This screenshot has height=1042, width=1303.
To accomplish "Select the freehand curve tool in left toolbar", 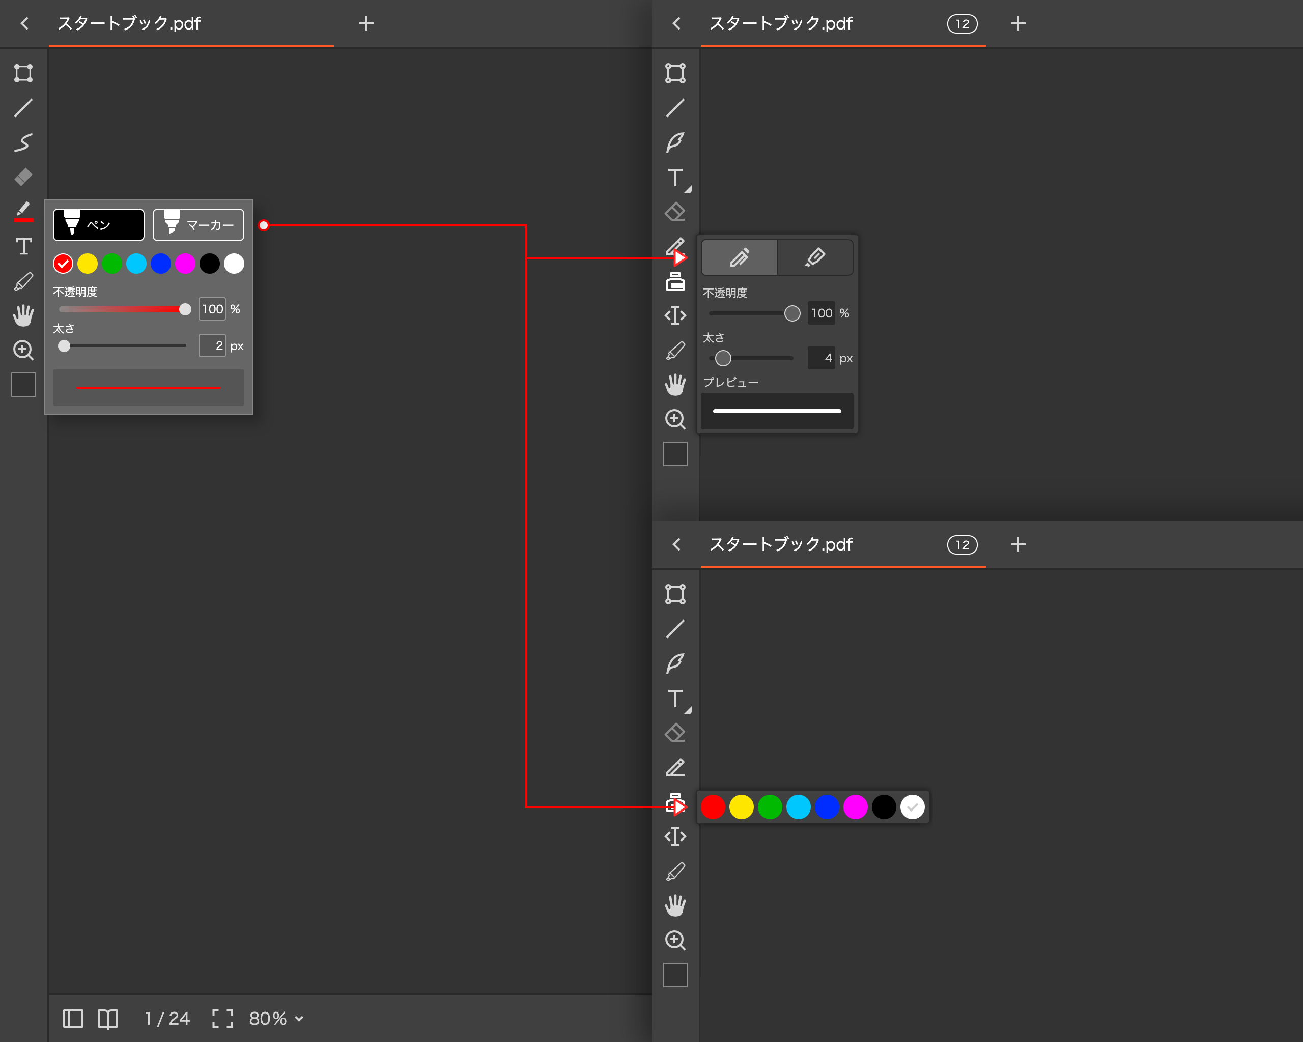I will pyautogui.click(x=23, y=142).
